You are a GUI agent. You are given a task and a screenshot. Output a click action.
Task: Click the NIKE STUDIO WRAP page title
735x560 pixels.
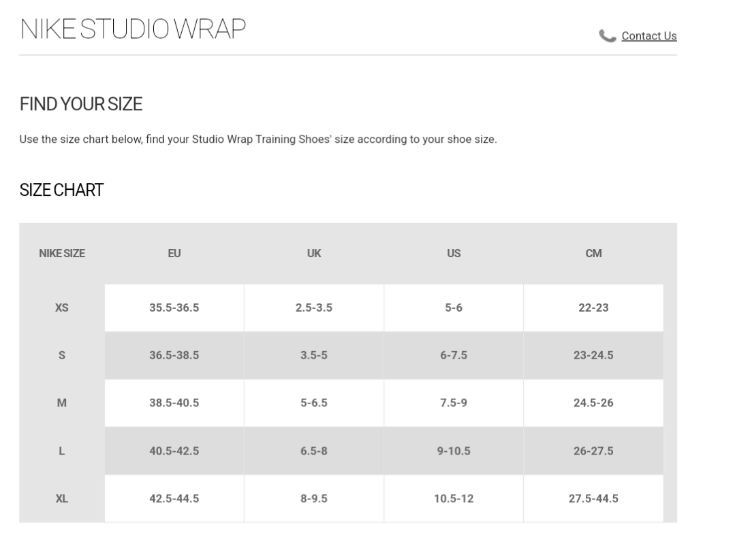133,29
